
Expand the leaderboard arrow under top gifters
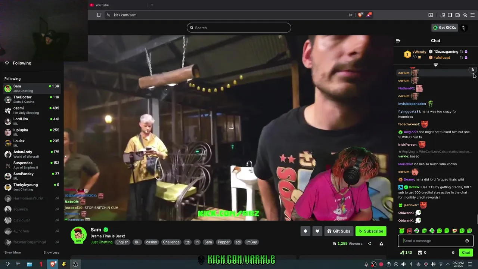tap(435, 65)
